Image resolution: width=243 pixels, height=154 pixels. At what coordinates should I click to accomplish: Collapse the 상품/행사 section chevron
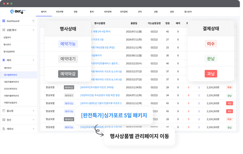pyautogui.click(x=33, y=30)
